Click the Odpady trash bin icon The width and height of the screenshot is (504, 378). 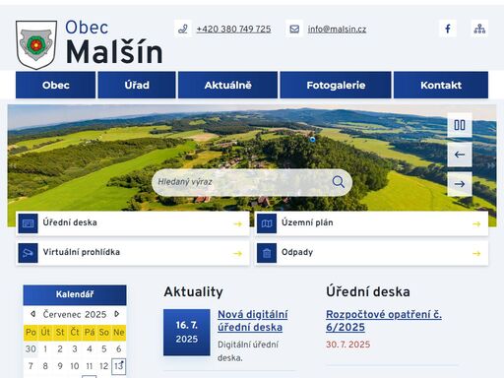point(267,253)
